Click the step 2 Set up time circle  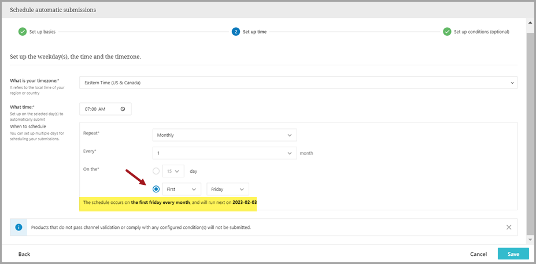(x=236, y=32)
